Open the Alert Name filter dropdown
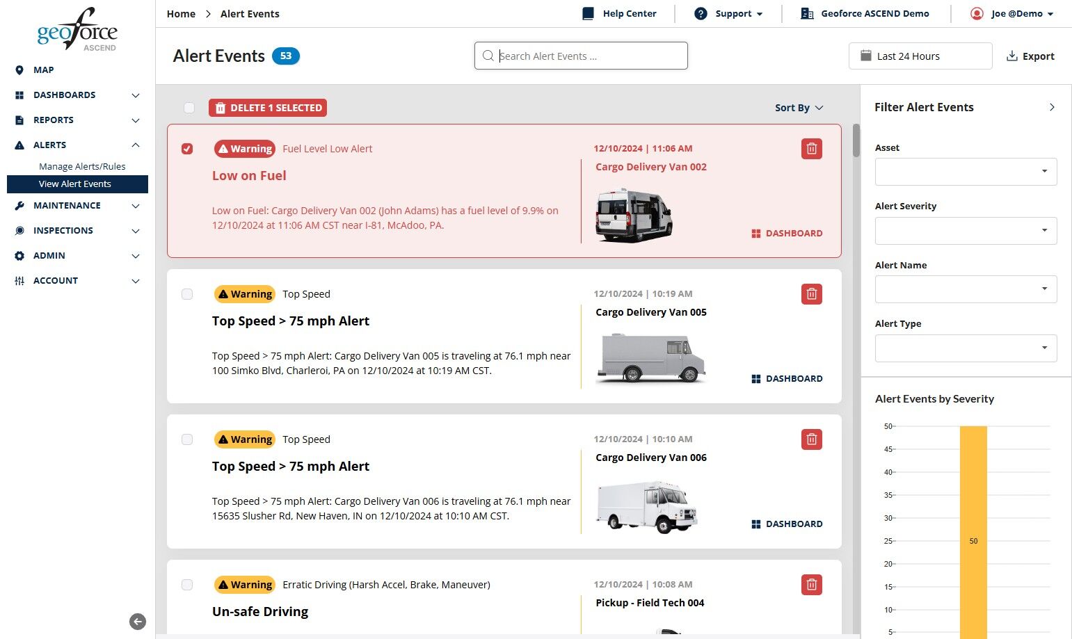 pos(966,289)
